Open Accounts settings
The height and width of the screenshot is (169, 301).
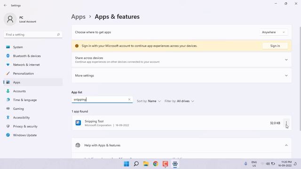[33, 91]
